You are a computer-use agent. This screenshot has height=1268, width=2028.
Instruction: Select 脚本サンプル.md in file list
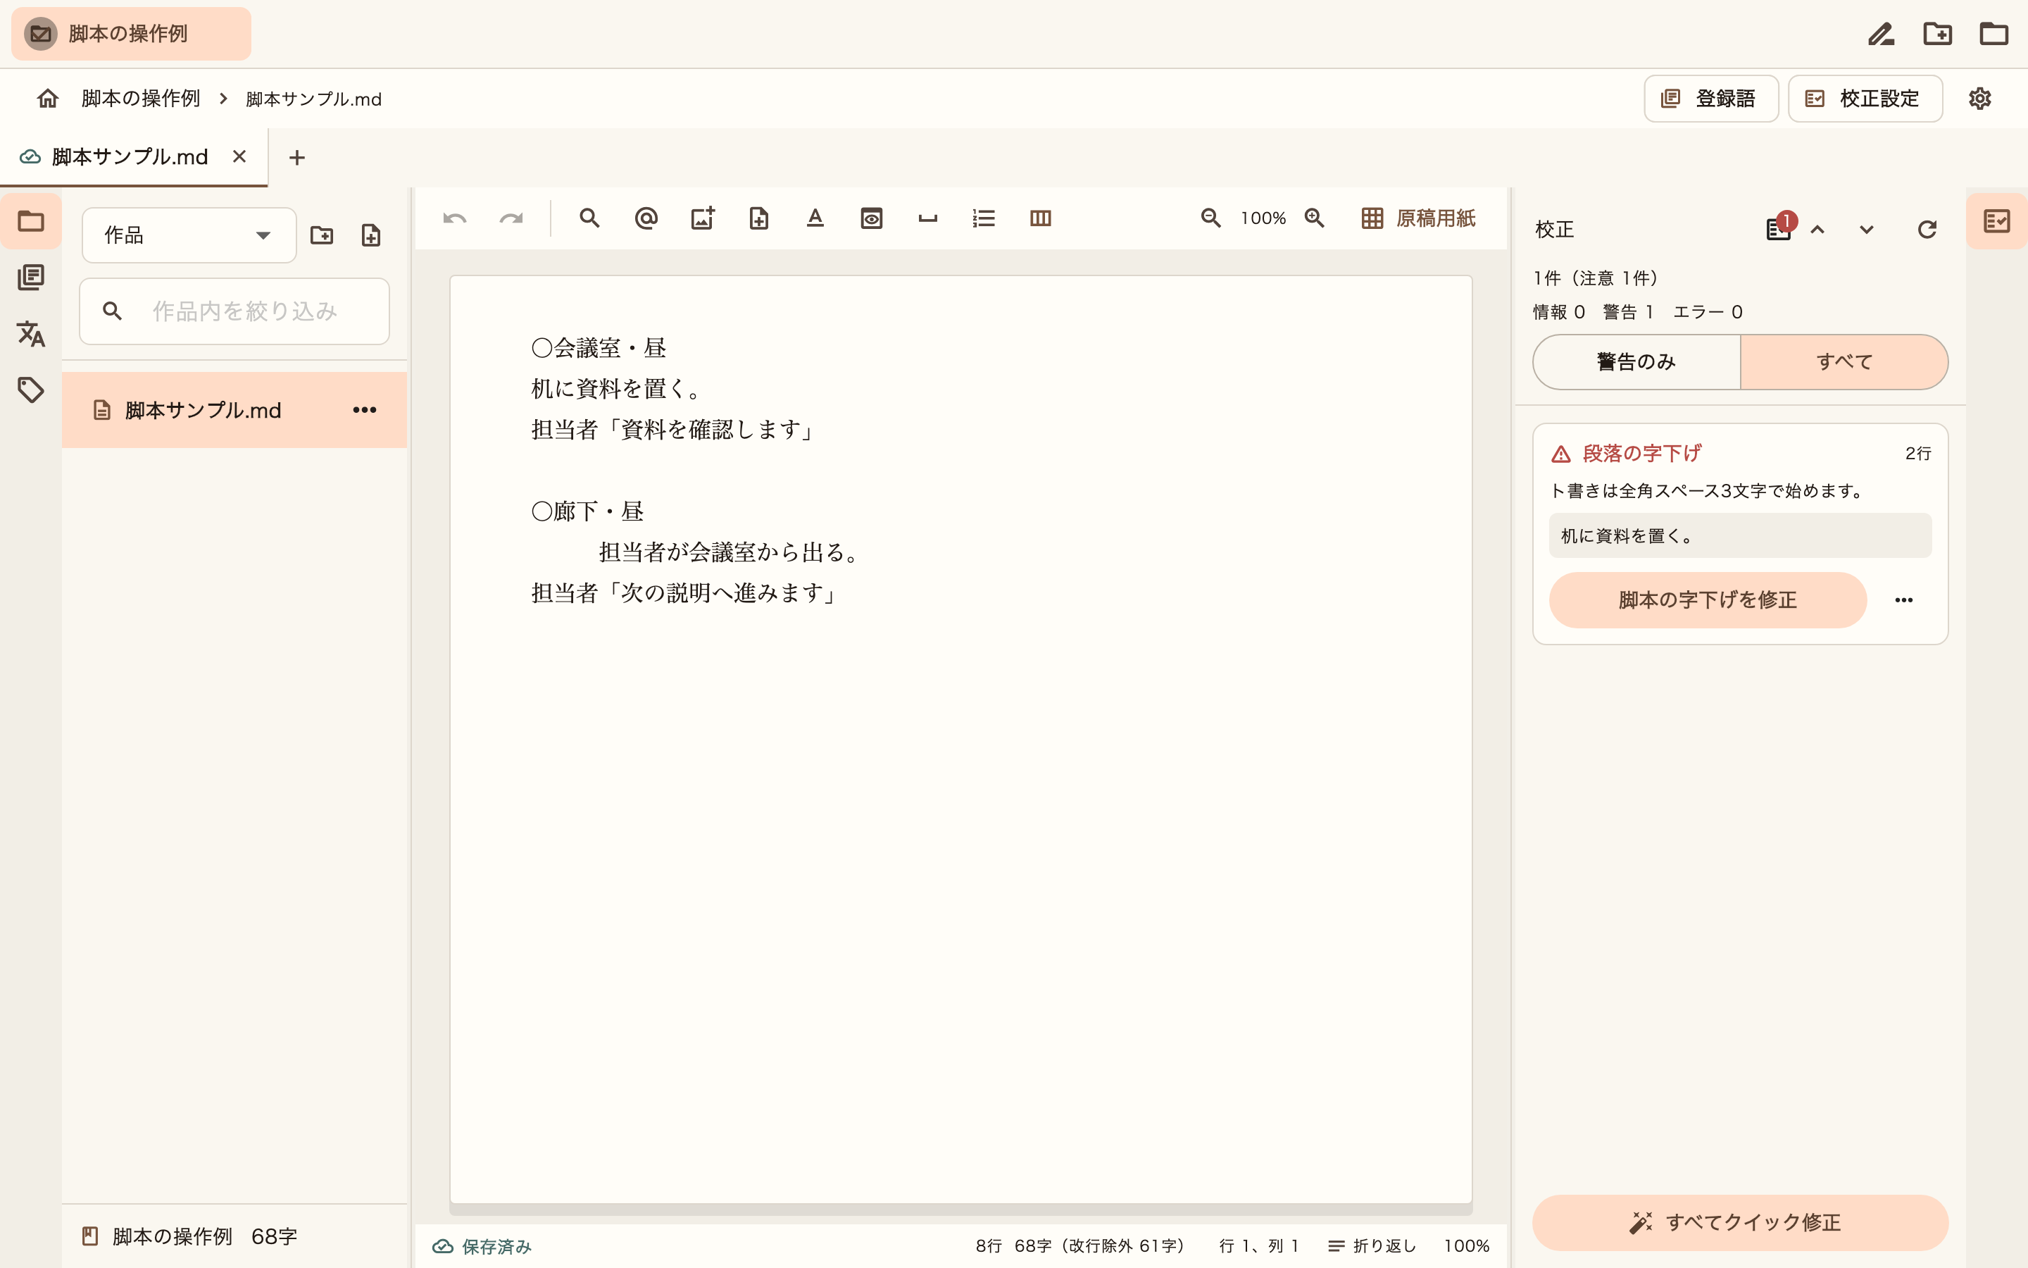click(234, 410)
